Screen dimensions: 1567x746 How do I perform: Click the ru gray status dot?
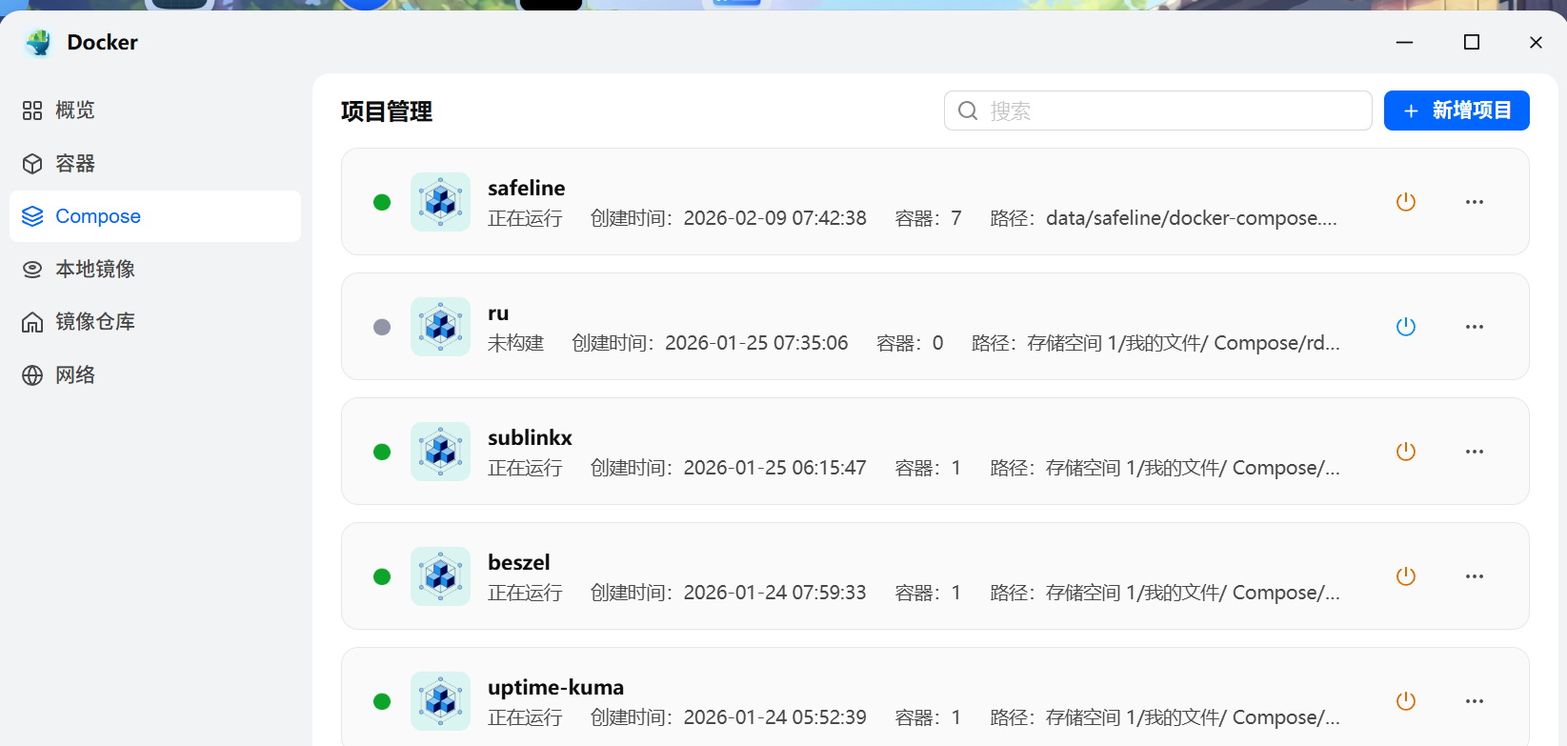pyautogui.click(x=382, y=327)
